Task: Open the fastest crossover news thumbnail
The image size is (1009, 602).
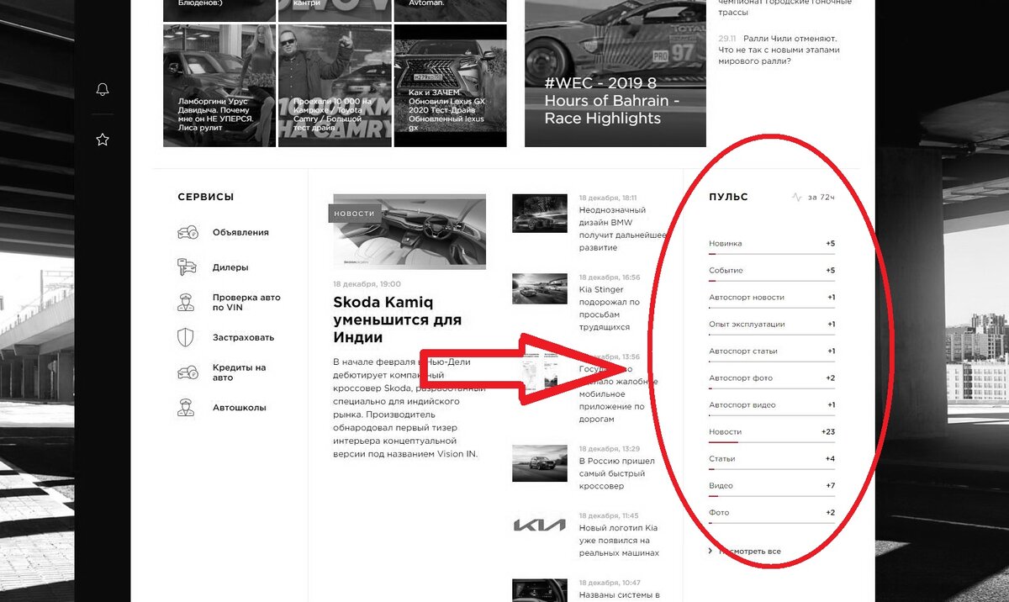Action: (540, 462)
